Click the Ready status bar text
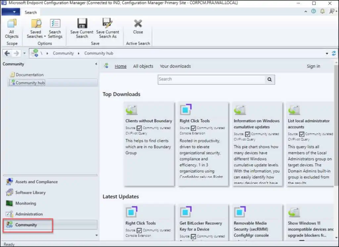The width and height of the screenshot is (339, 247). click(9, 244)
